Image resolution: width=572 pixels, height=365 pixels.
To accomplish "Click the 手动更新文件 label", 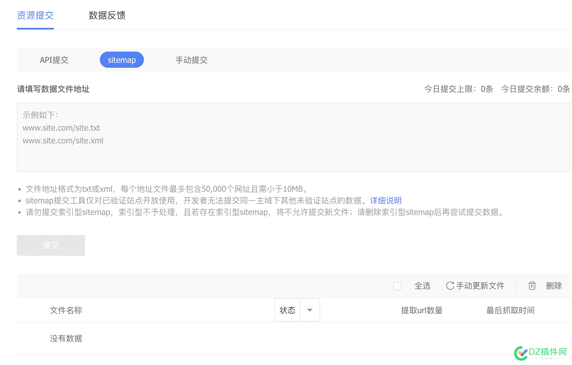I will (x=480, y=286).
